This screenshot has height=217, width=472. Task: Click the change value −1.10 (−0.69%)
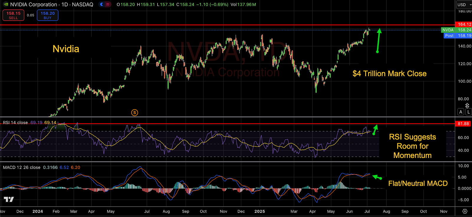point(212,5)
